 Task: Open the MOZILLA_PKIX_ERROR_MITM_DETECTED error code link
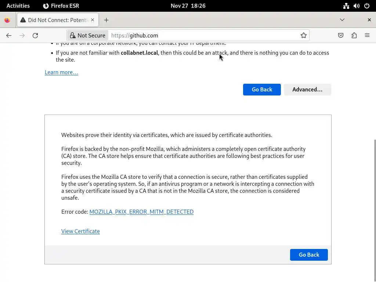[x=141, y=212]
